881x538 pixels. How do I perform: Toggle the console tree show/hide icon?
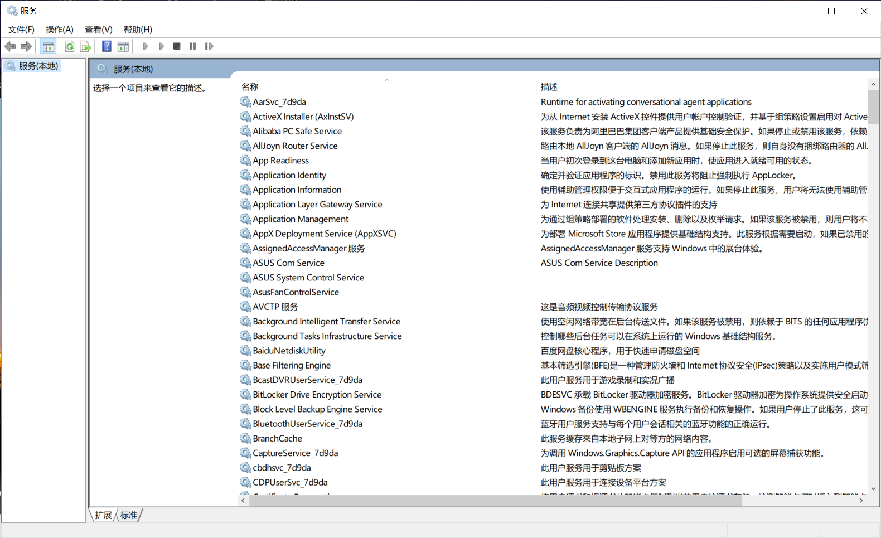(49, 46)
